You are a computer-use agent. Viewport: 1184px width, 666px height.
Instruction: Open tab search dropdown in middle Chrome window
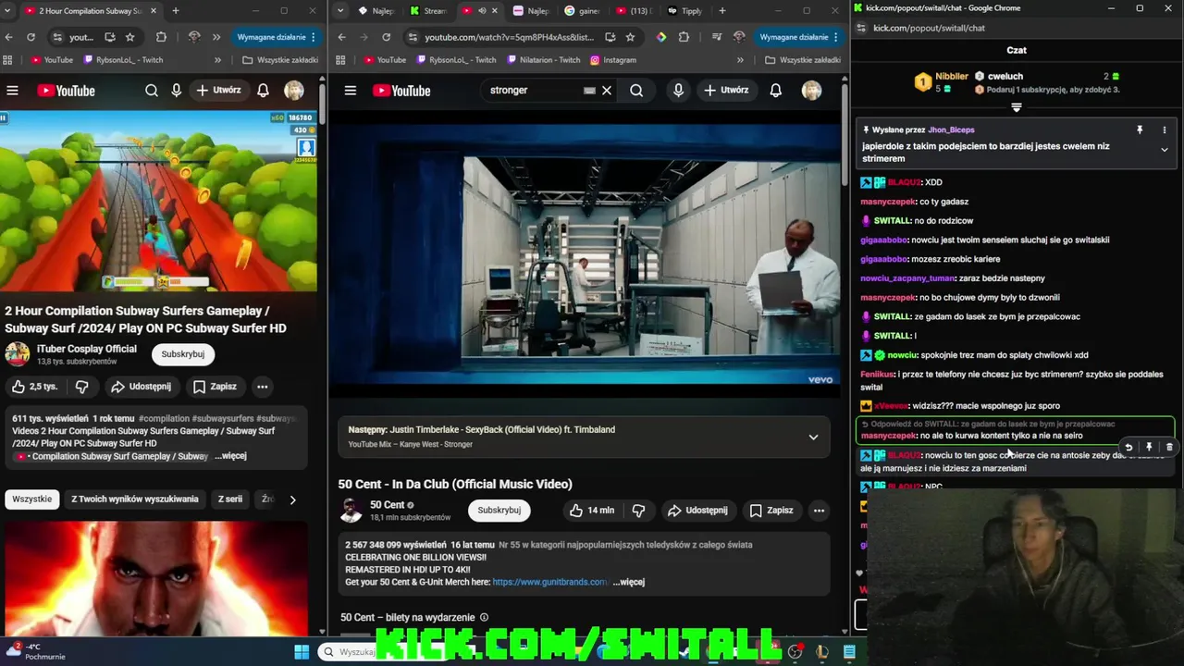tap(340, 11)
